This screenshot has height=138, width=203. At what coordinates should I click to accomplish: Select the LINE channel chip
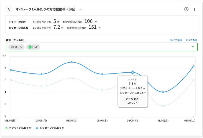click(x=33, y=47)
